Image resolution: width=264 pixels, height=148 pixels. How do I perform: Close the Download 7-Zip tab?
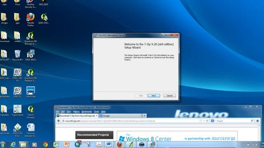point(97,116)
